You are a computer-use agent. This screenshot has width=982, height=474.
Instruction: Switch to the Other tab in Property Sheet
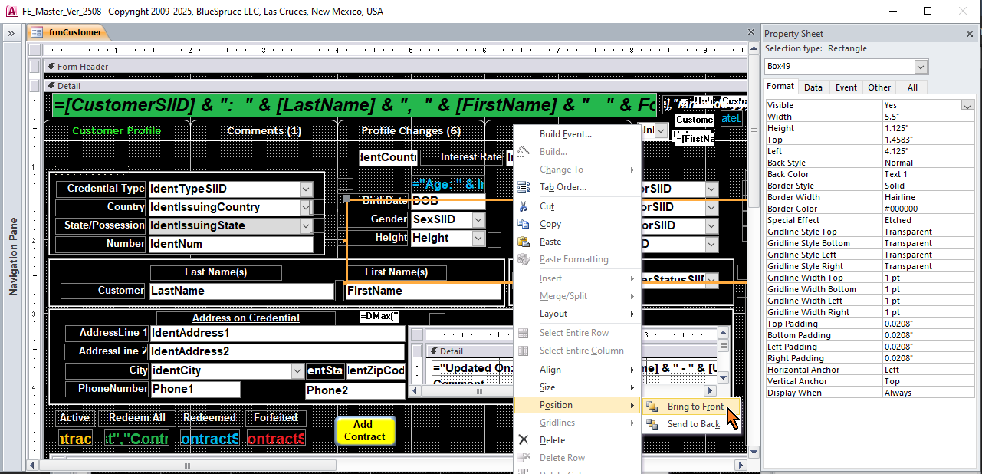(x=879, y=87)
